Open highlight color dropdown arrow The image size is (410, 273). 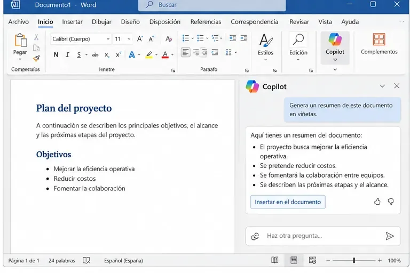click(x=156, y=55)
